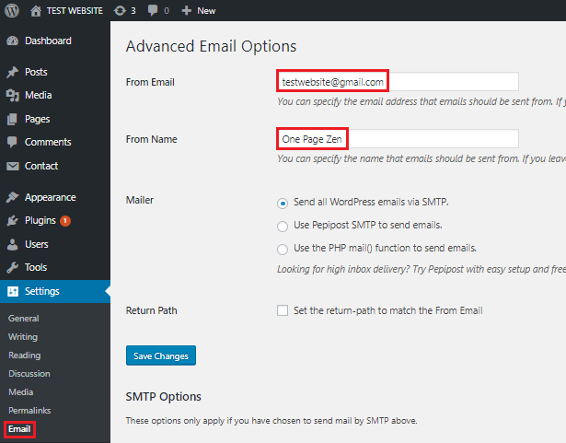Enable the return-path match checkbox
Viewport: 566px width, 443px height.
click(283, 310)
